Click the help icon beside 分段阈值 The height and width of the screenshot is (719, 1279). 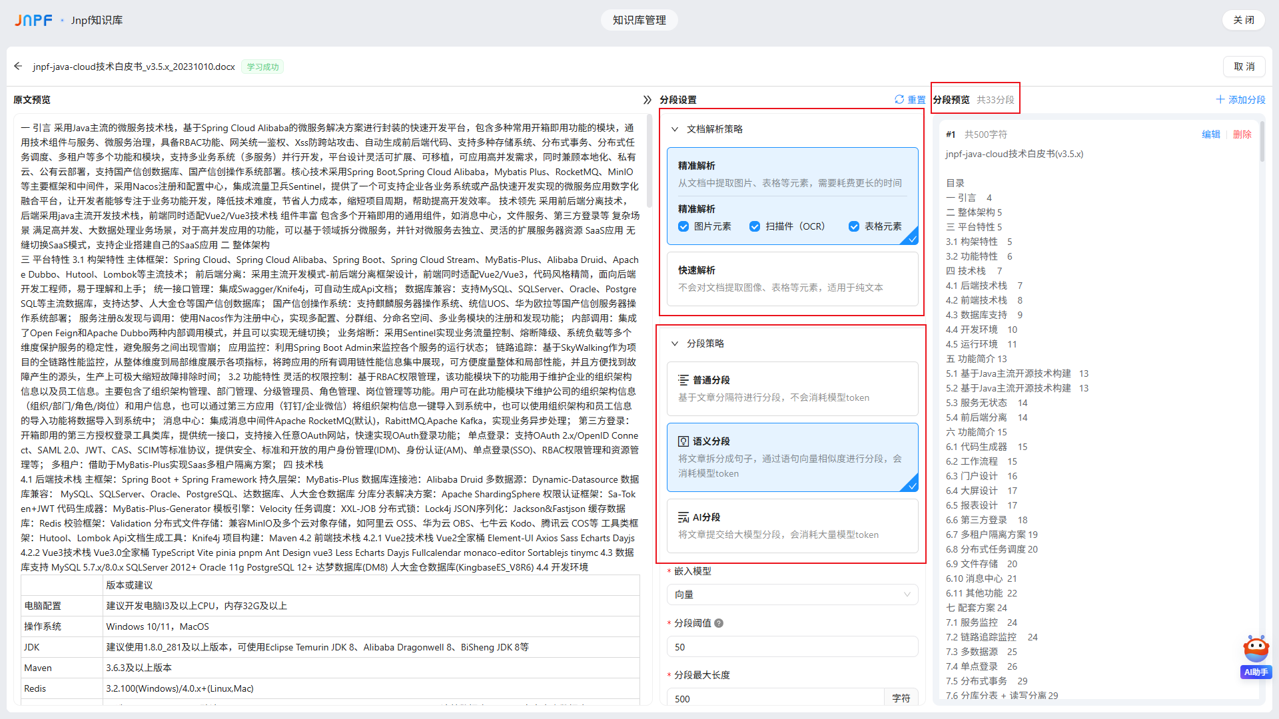tap(719, 623)
